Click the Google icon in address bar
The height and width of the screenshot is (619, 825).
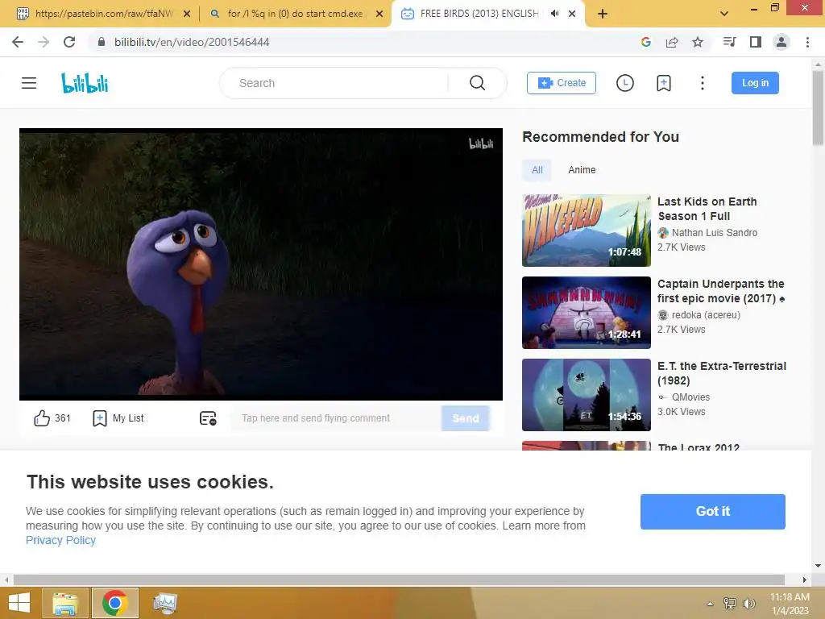point(646,42)
